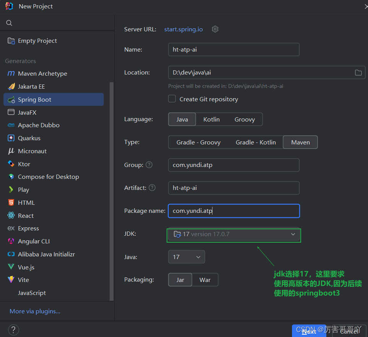Click the Micronaut icon

tap(11, 151)
